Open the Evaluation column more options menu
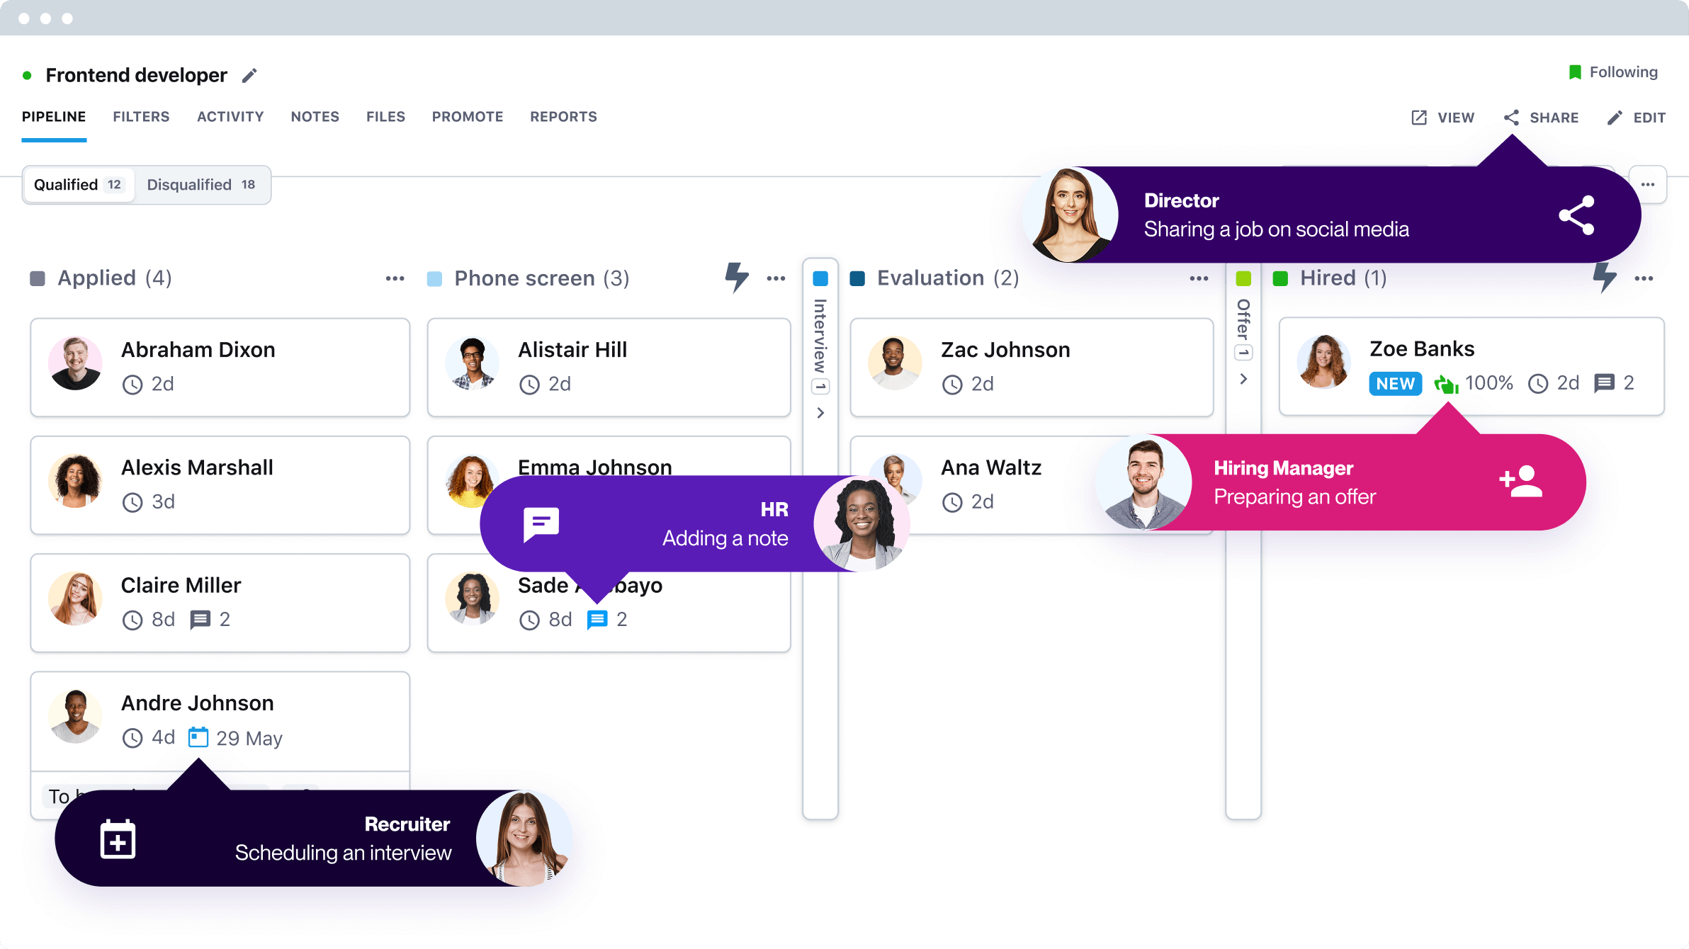The height and width of the screenshot is (949, 1689). coord(1199,278)
